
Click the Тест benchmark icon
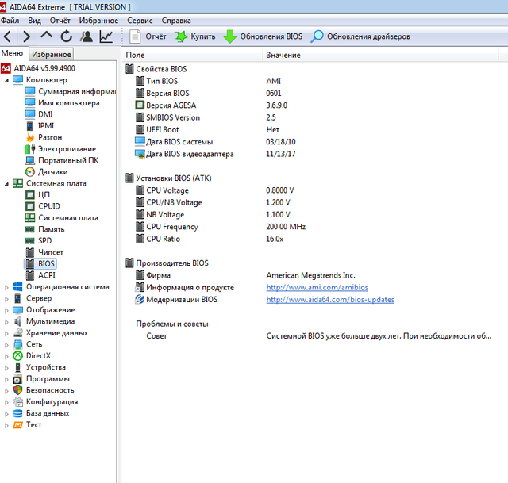coord(17,425)
